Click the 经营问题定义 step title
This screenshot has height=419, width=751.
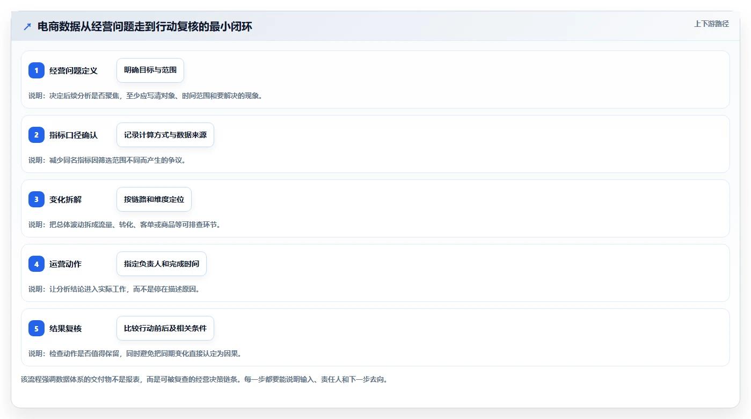point(74,70)
